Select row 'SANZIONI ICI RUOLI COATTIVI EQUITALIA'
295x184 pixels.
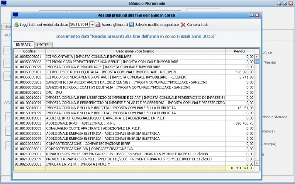[134, 87]
